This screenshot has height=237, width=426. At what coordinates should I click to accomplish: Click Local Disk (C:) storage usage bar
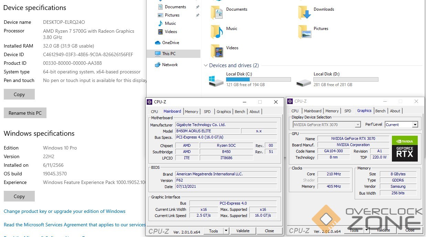point(258,80)
